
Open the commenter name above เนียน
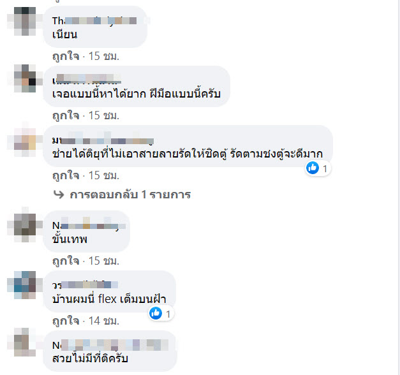94,20
